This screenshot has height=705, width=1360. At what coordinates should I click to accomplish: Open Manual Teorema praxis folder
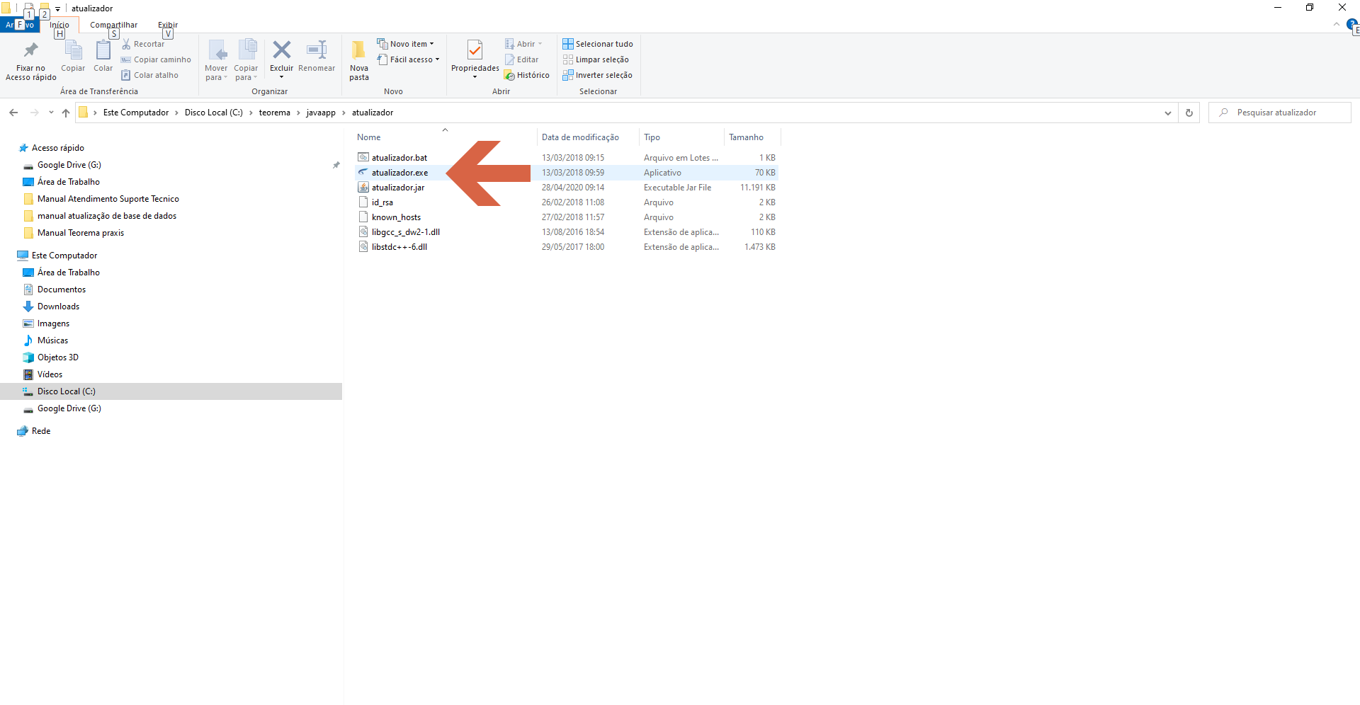point(81,233)
